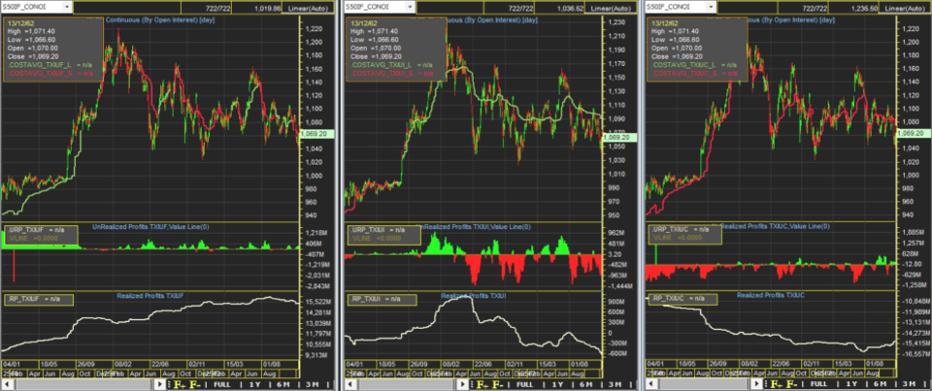The image size is (932, 391).
Task: Open symbol selector on right chart
Action: (x=712, y=7)
